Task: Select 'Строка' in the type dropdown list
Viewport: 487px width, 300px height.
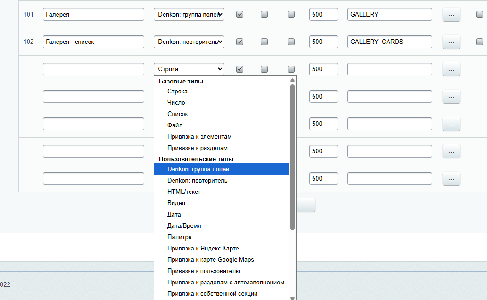Action: tap(222, 92)
